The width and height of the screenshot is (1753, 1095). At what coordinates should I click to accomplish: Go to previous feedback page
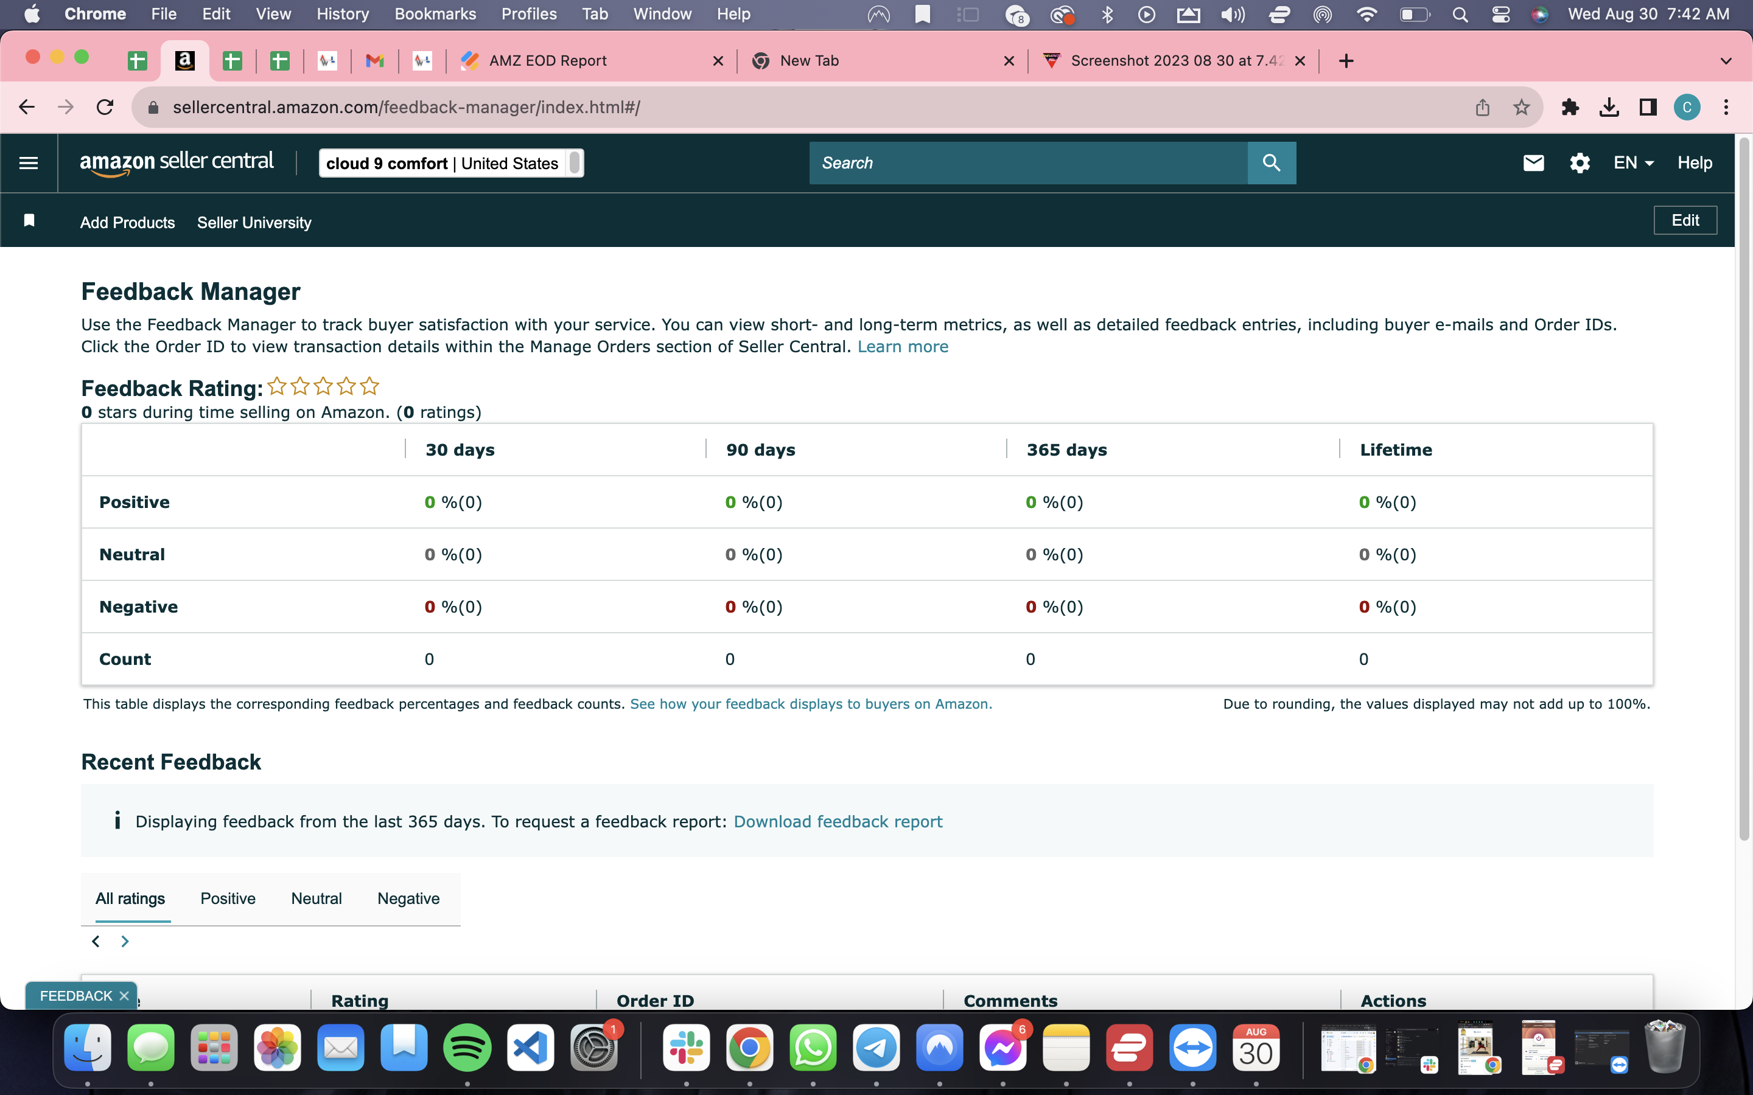tap(96, 940)
